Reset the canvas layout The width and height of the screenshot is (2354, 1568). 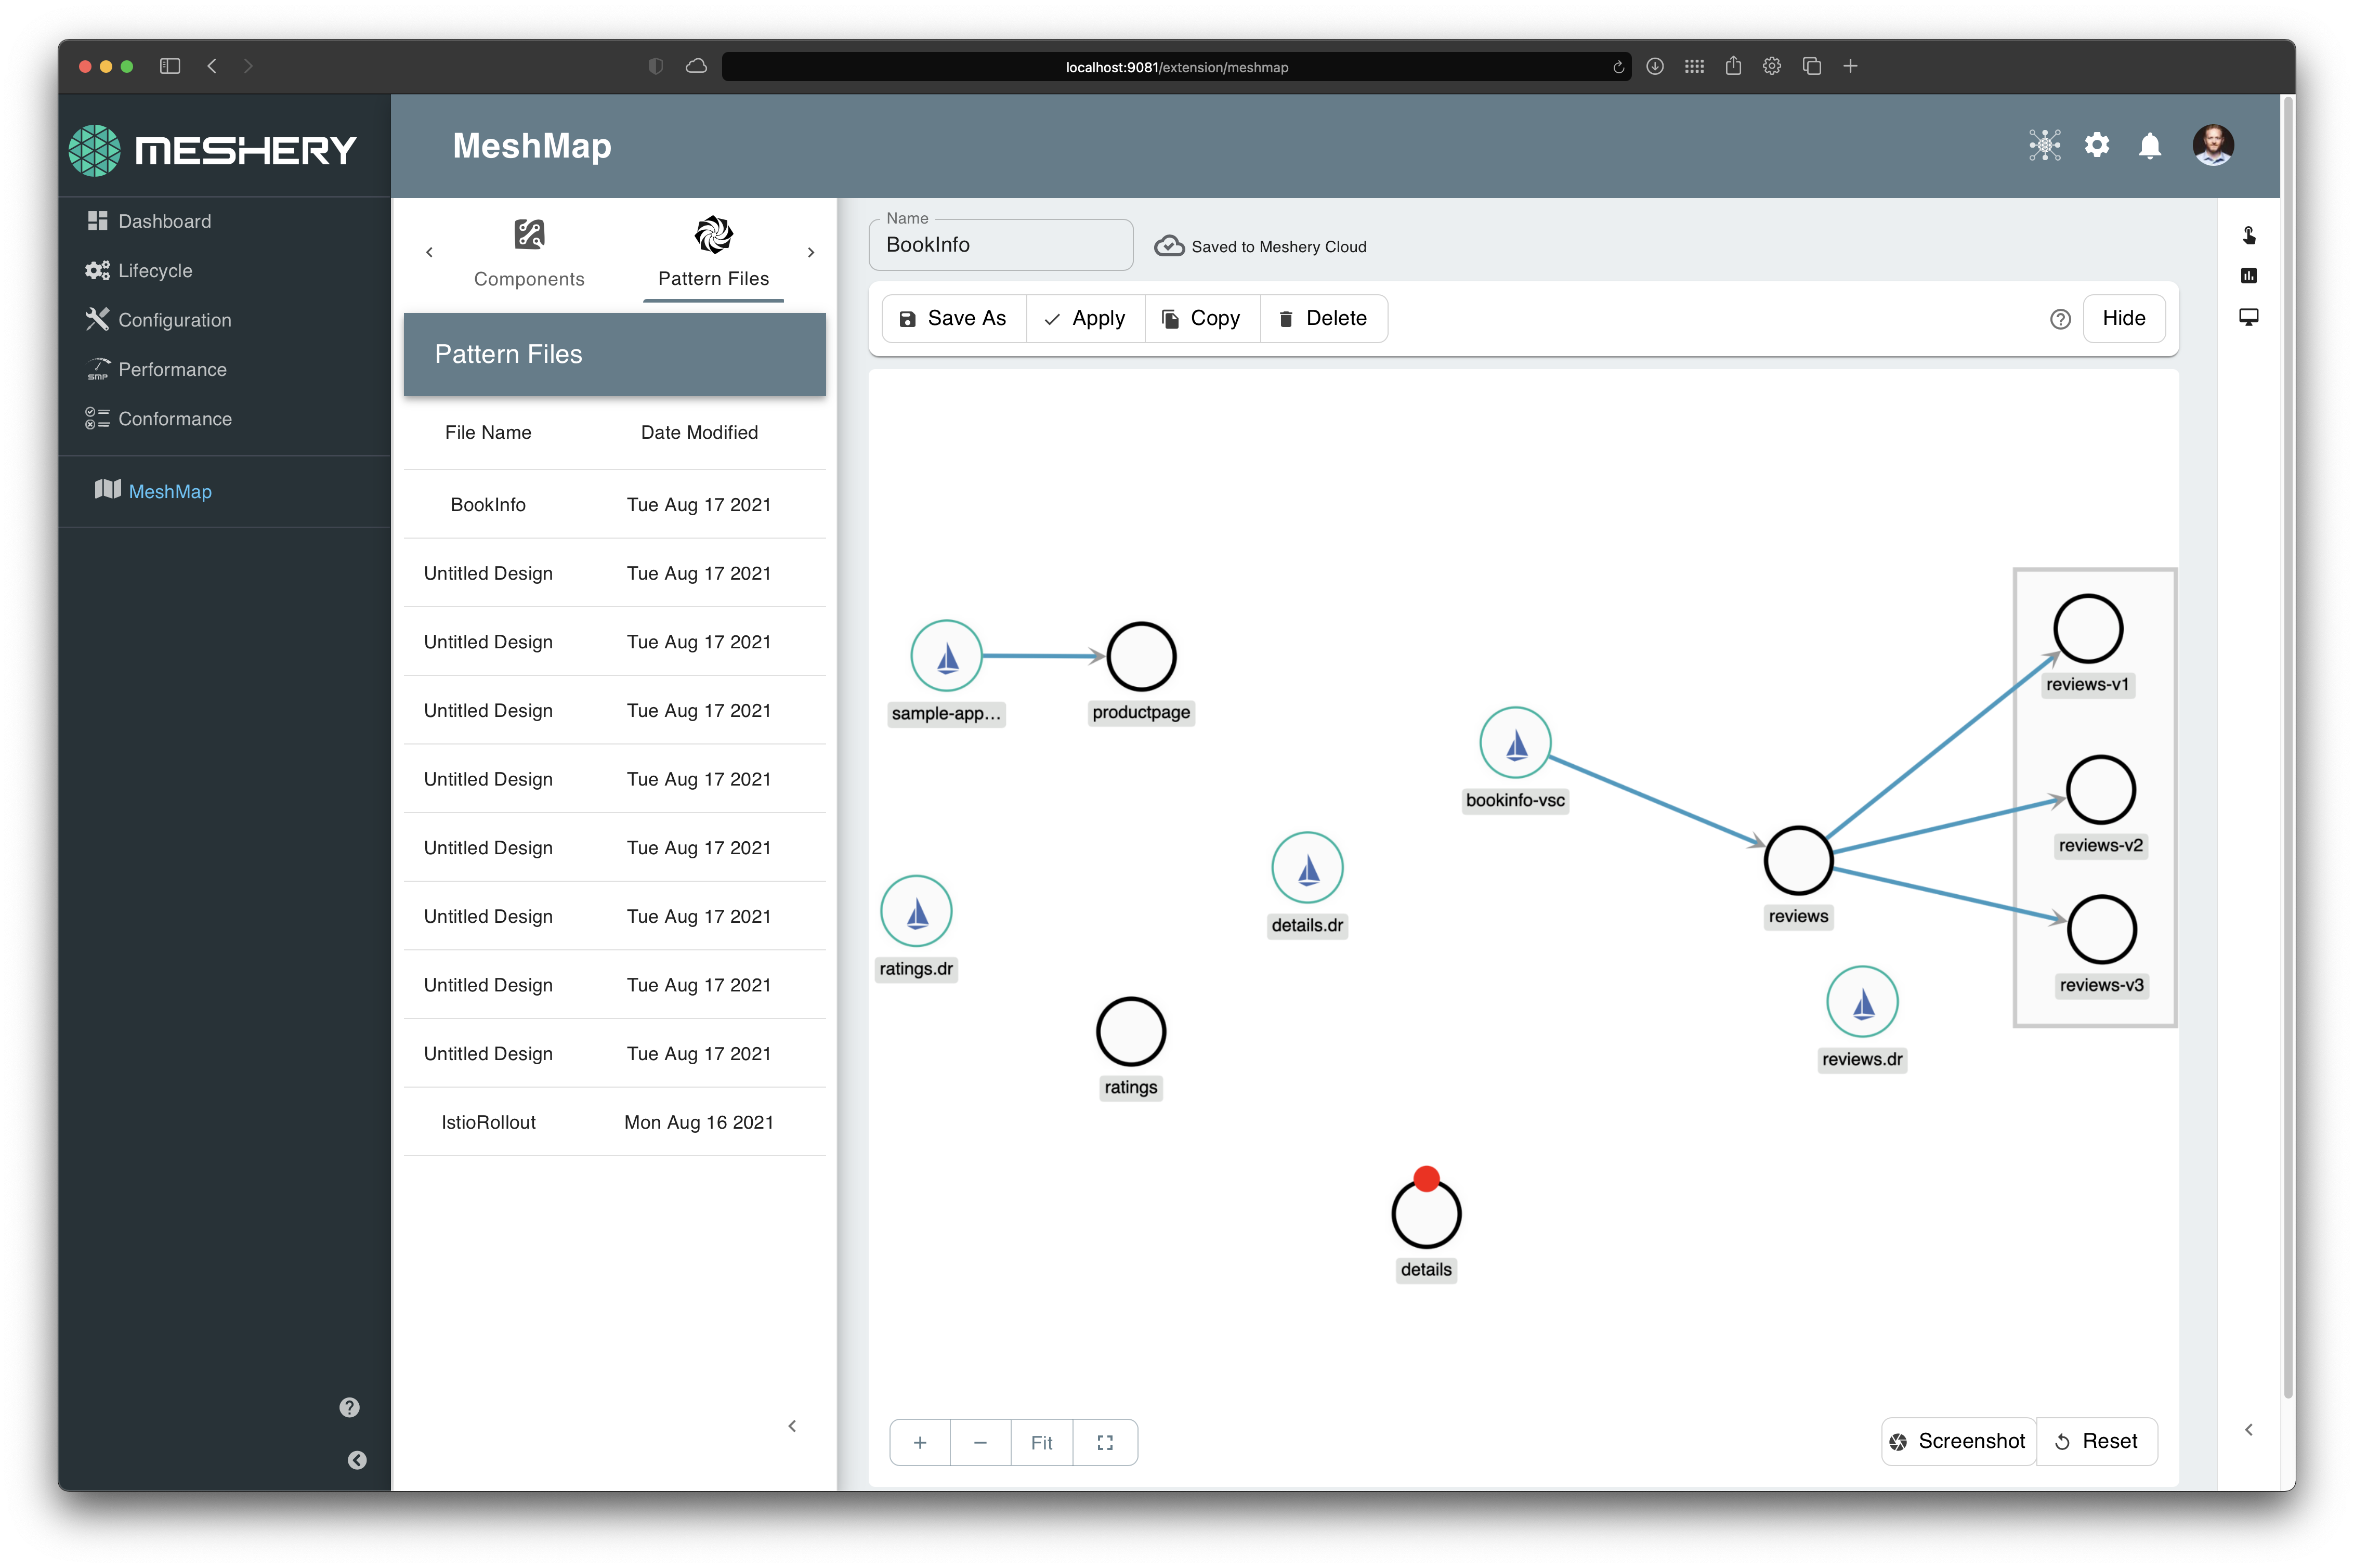(2096, 1441)
